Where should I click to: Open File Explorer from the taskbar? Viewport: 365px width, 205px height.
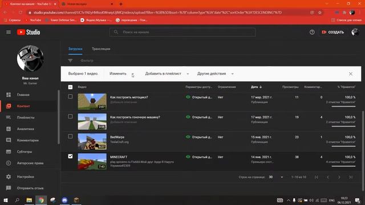(x=29, y=200)
